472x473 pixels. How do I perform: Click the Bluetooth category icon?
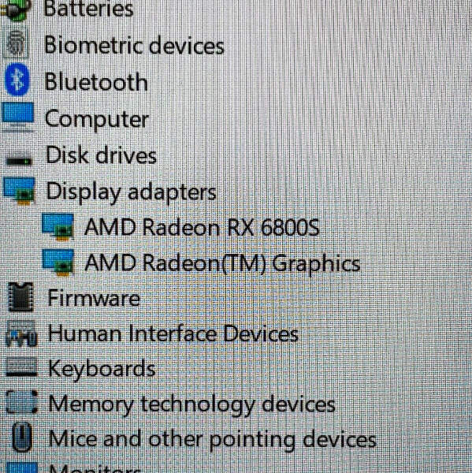pos(17,80)
